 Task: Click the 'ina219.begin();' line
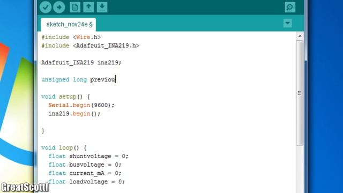tap(74, 114)
